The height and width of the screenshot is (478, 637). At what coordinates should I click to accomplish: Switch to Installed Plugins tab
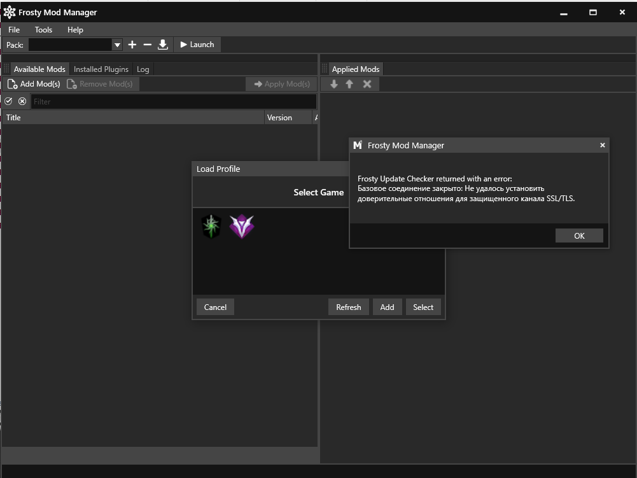(x=101, y=69)
